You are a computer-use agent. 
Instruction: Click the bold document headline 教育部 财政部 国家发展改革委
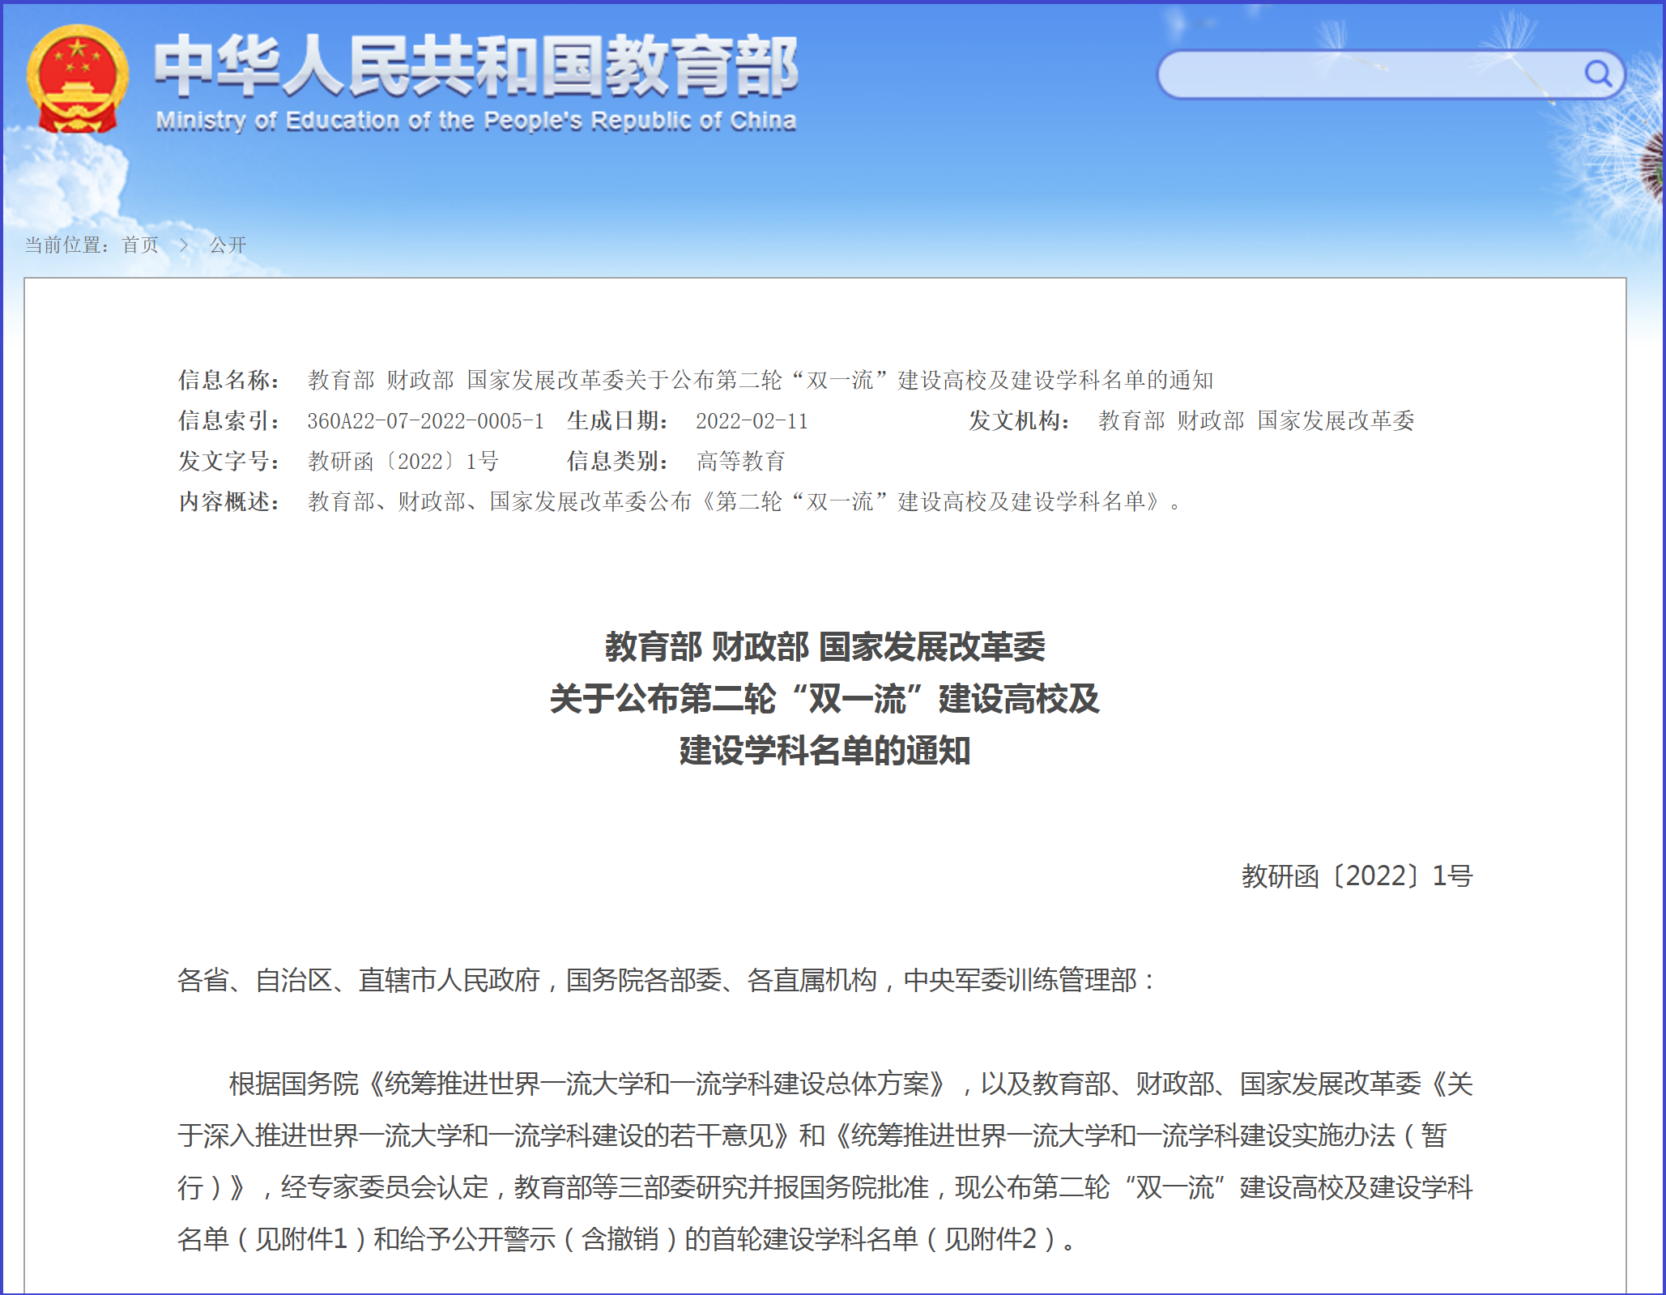pyautogui.click(x=824, y=647)
